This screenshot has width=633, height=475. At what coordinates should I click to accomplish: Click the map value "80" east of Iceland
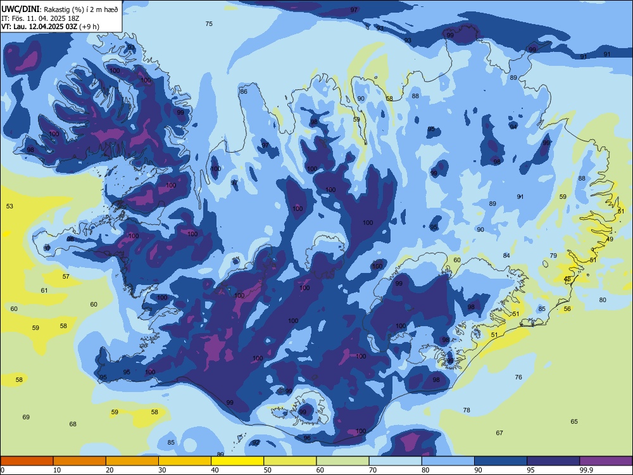(603, 300)
